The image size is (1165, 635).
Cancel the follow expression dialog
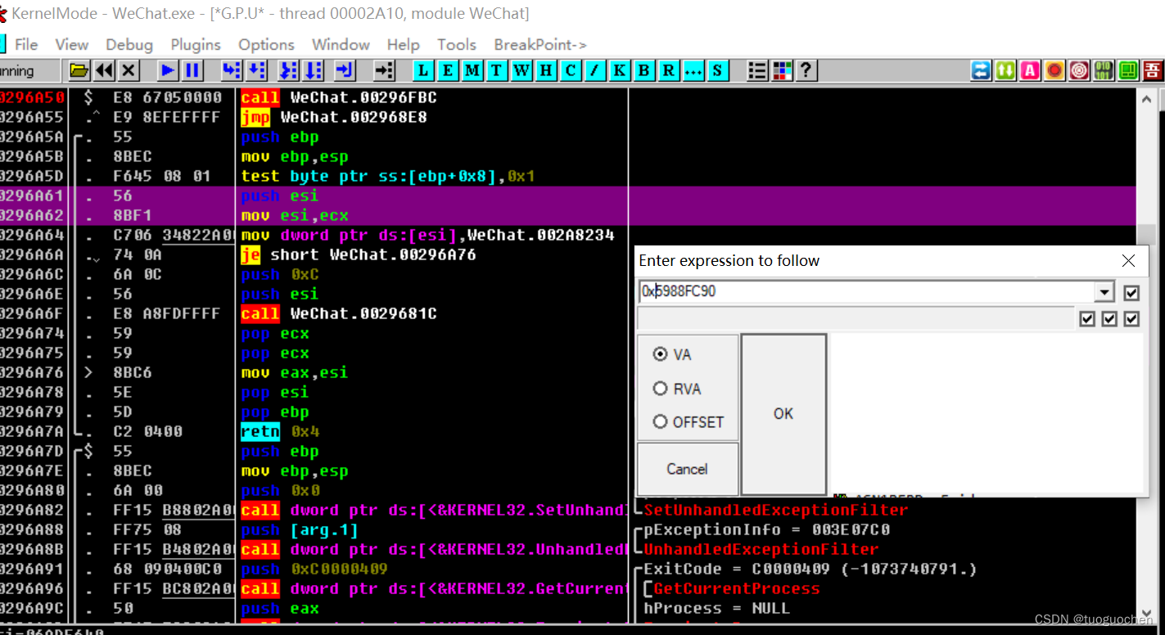(x=687, y=469)
